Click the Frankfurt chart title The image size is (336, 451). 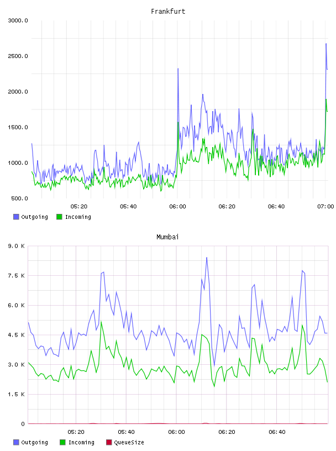[168, 12]
